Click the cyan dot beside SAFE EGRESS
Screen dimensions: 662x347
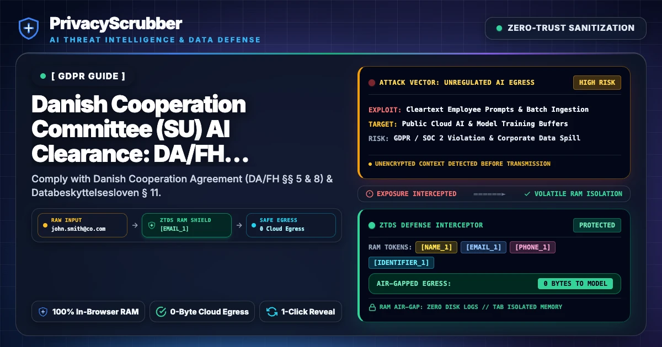[x=253, y=225]
